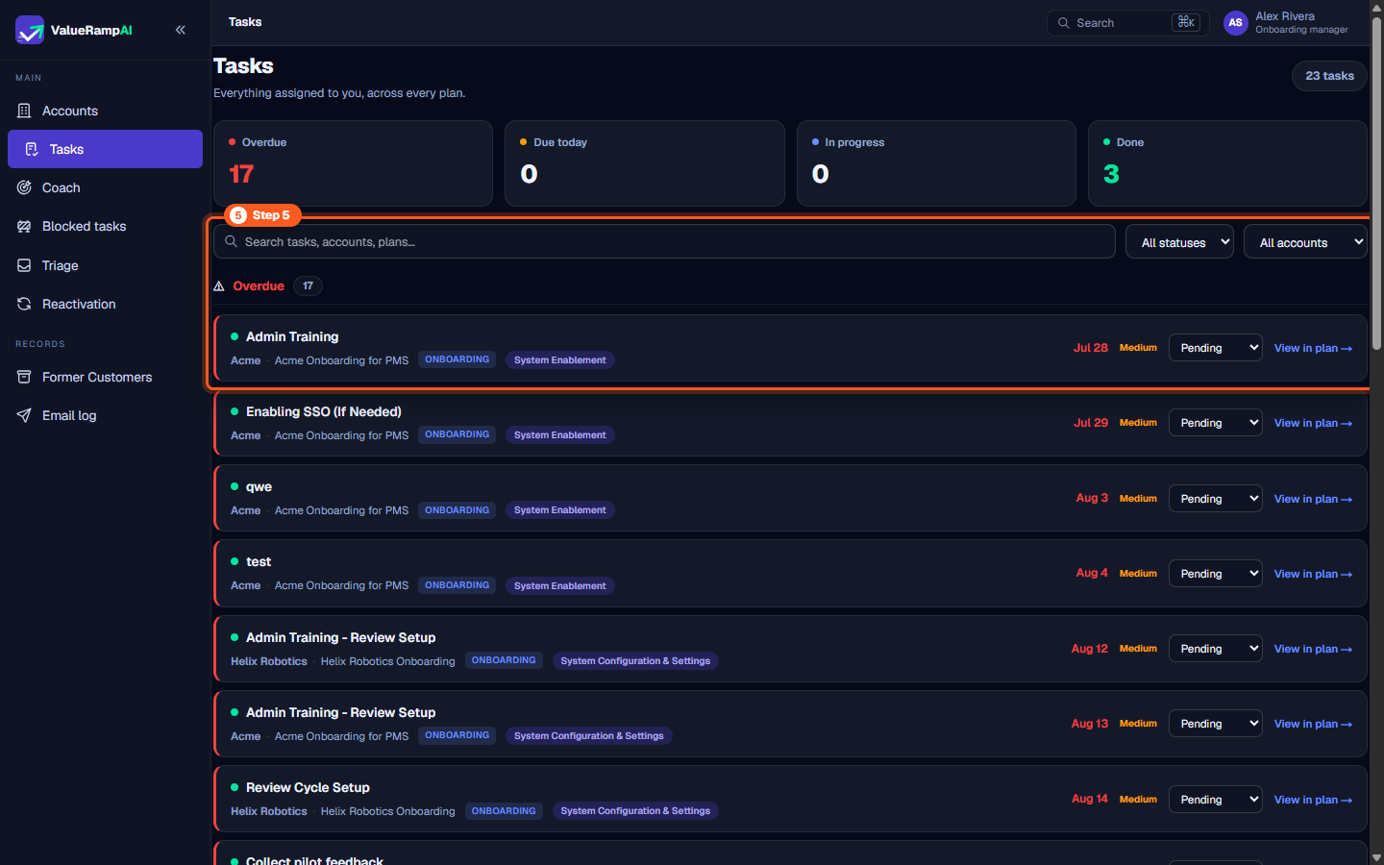The height and width of the screenshot is (865, 1384).
Task: Collapse the sidebar with double-chevron icon
Action: (x=181, y=30)
